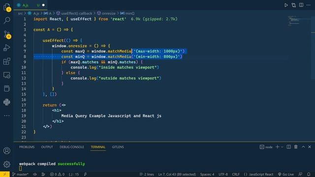Open the Search view
This screenshot has height=177, width=315.
(7, 20)
